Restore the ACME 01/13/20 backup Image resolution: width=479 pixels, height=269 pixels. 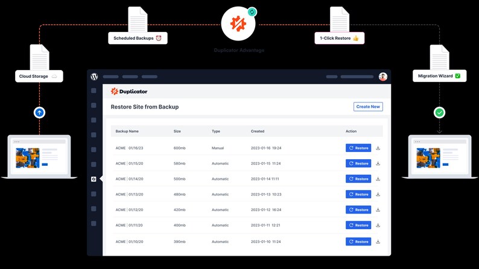coord(358,194)
